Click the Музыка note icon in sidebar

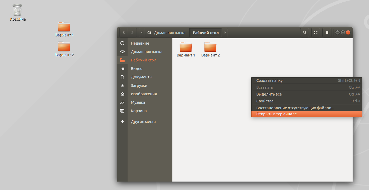click(122, 102)
